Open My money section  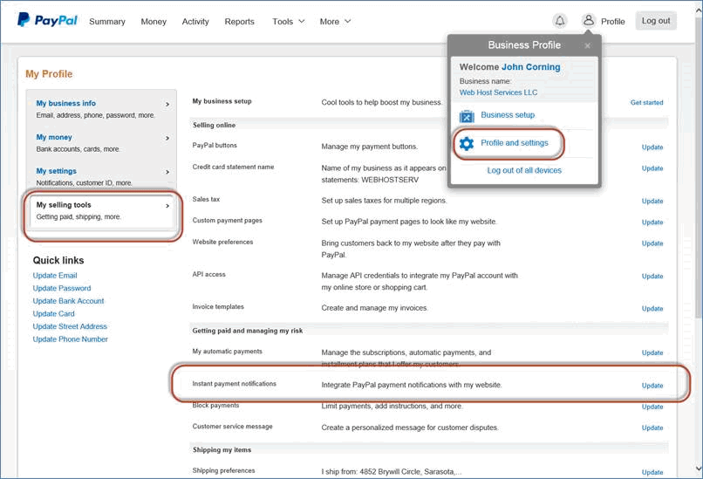click(x=54, y=137)
